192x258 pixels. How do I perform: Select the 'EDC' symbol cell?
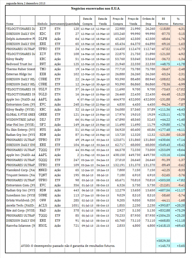(x=43, y=34)
